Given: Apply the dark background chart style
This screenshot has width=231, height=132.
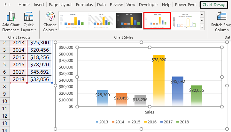Looking at the screenshot, I should tap(129, 21).
